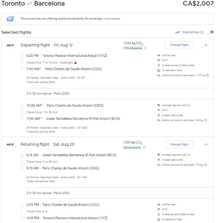Click 1,351 kg CO2 emissions value
Image resolution: width=216 pixels, height=223 pixels.
click(133, 143)
